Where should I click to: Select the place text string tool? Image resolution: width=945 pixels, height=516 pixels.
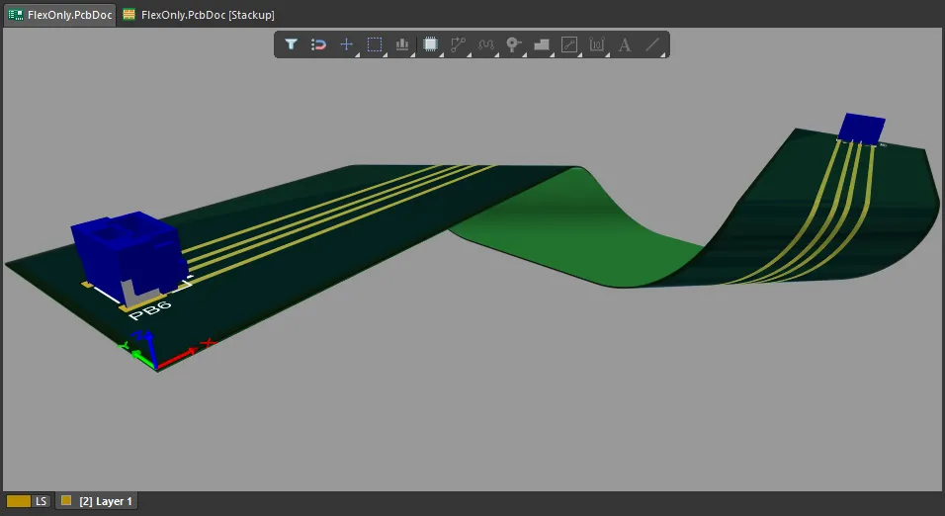(624, 44)
